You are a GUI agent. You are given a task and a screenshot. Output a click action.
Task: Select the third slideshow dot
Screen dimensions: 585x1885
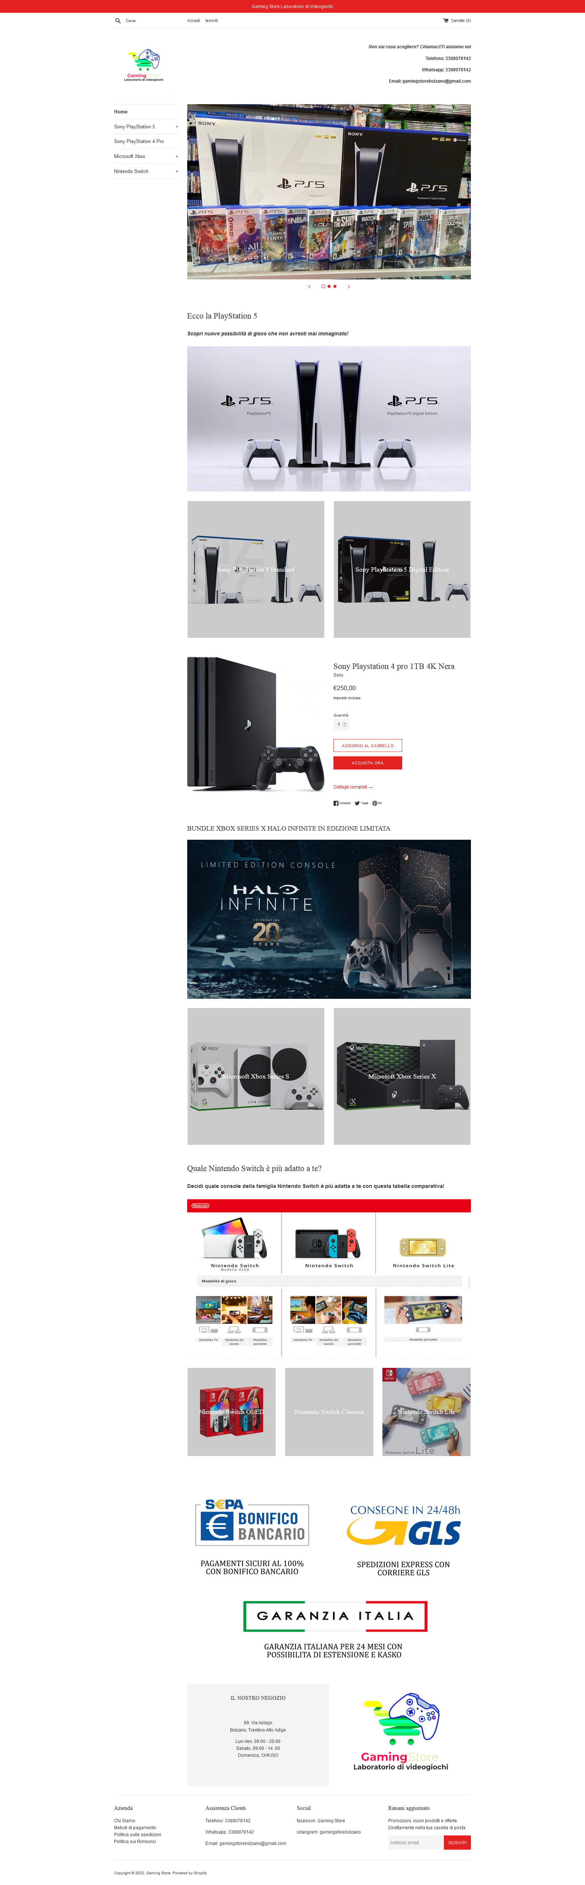335,286
